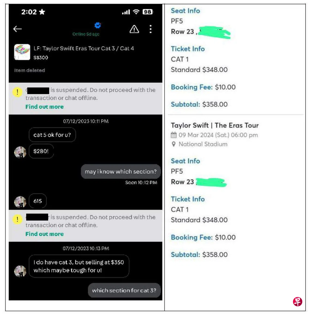The height and width of the screenshot is (315, 311).
Task: Open the three-dot more options menu
Action: 151,29
